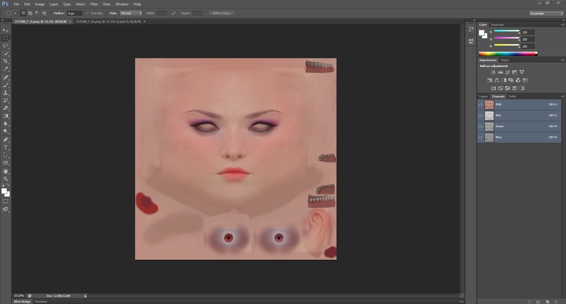
Task: Hide the RGB channel visibility eye
Action: (x=480, y=104)
